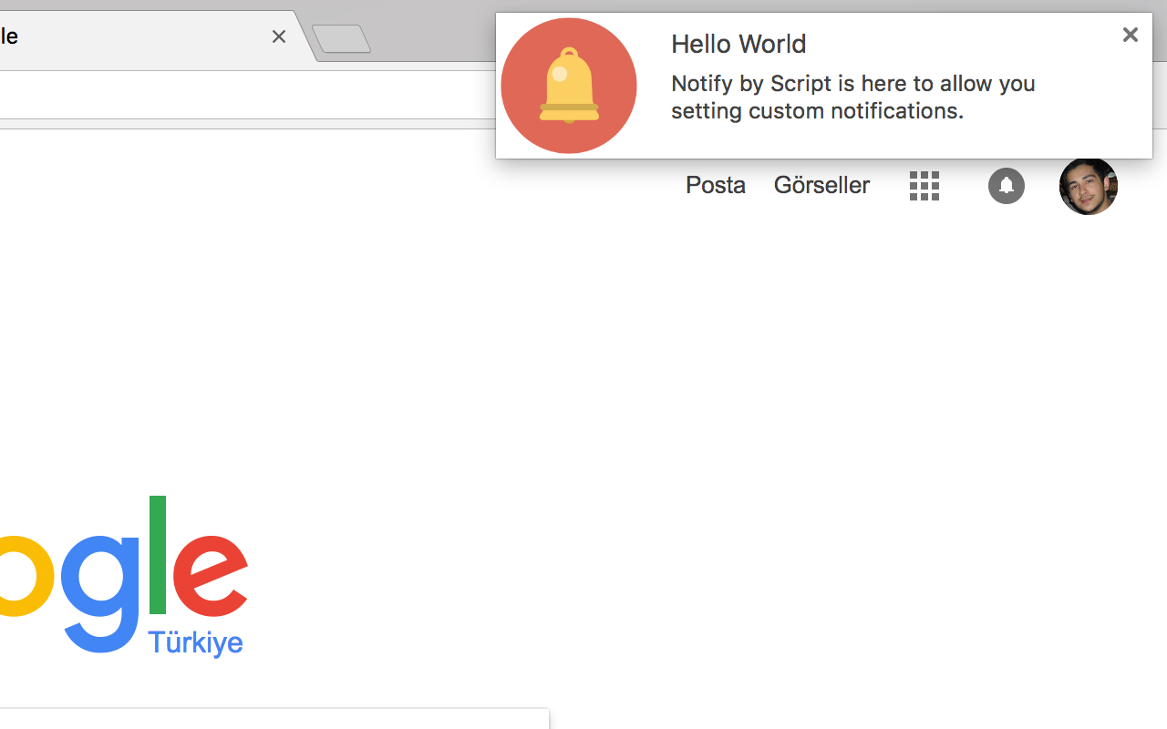Go to Görseller images link
The height and width of the screenshot is (729, 1167).
point(821,185)
